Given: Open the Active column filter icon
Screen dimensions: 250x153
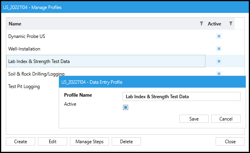Looking at the screenshot, I should tap(230, 23).
